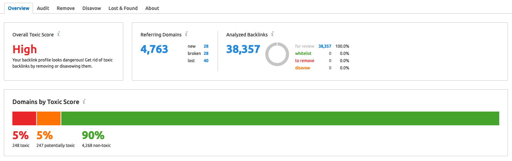Viewport: 512px width, 161px height.
Task: Go to the Disavow tab
Action: [x=92, y=8]
